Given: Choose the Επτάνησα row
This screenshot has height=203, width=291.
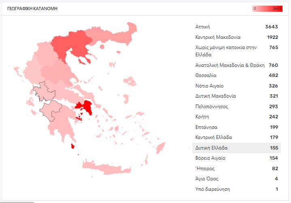Looking at the screenshot, I should tap(236, 127).
